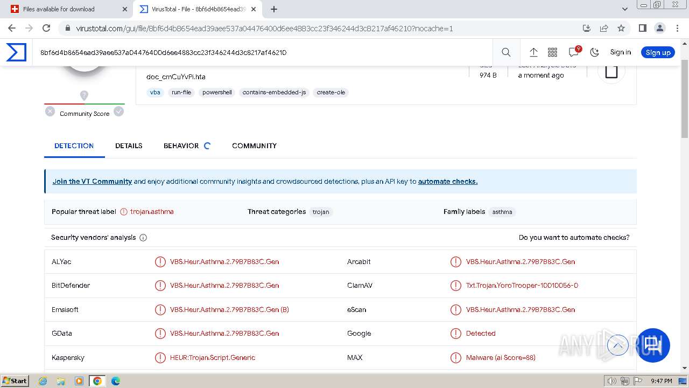The image size is (689, 388).
Task: Click the VirusTotal logo icon
Action: tap(16, 52)
